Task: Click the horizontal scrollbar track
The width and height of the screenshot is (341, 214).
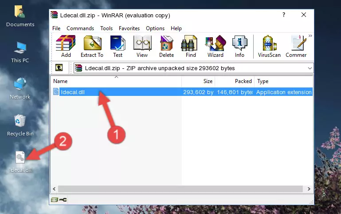Action: click(180, 189)
